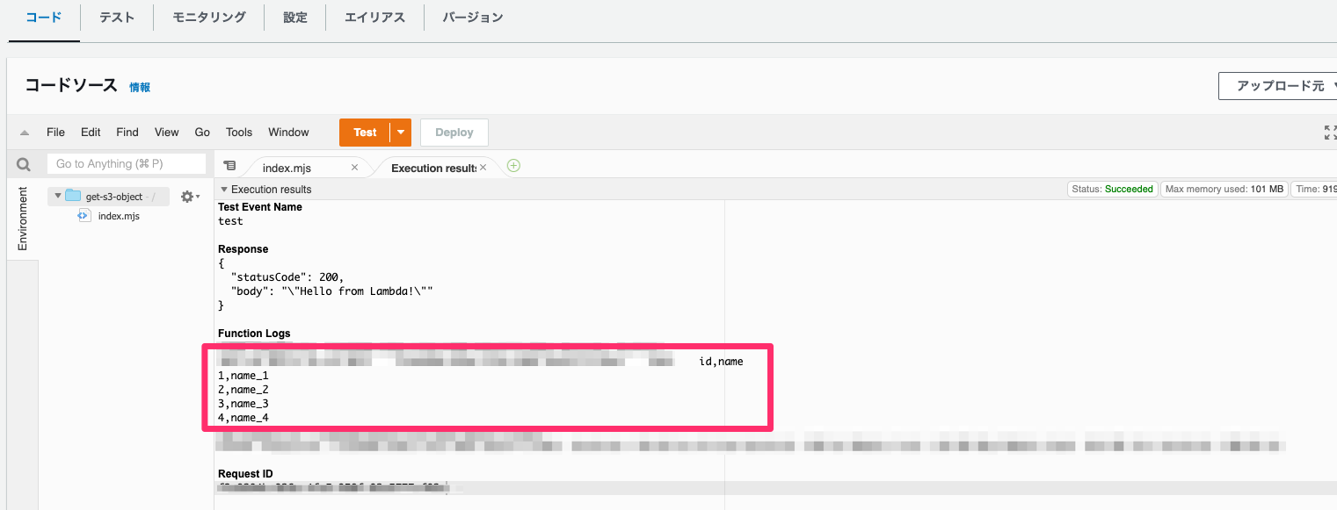
Task: Open the Window menu
Action: click(x=288, y=133)
